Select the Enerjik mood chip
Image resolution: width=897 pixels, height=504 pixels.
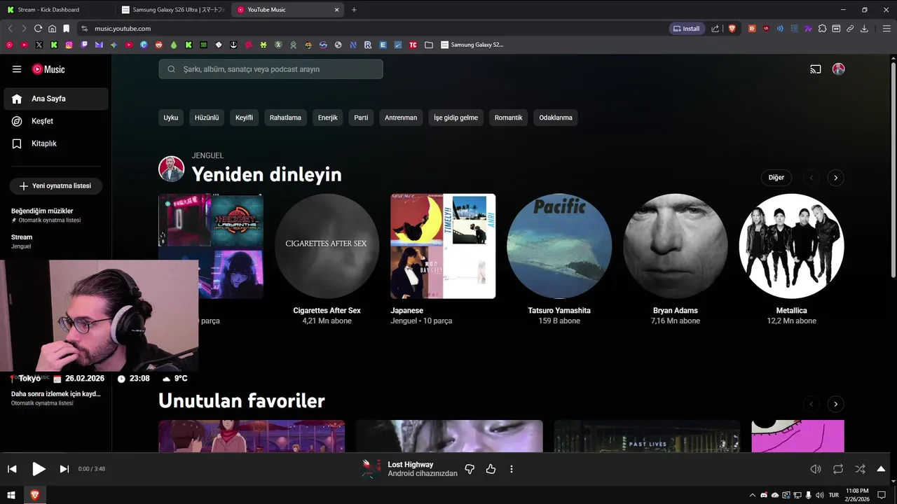[328, 118]
